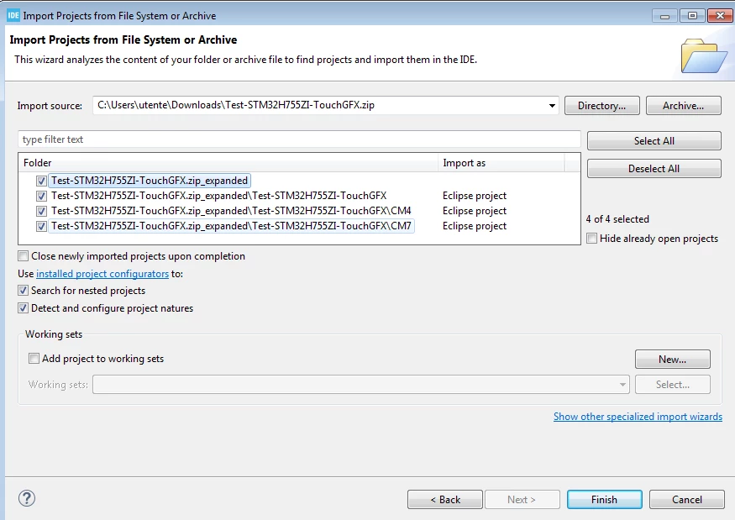Image resolution: width=735 pixels, height=520 pixels.
Task: Enable Close newly imported projects upon completion
Action: coord(23,256)
